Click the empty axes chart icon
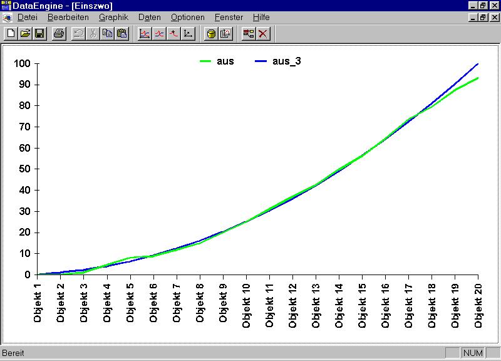501x361 pixels. pyautogui.click(x=188, y=34)
